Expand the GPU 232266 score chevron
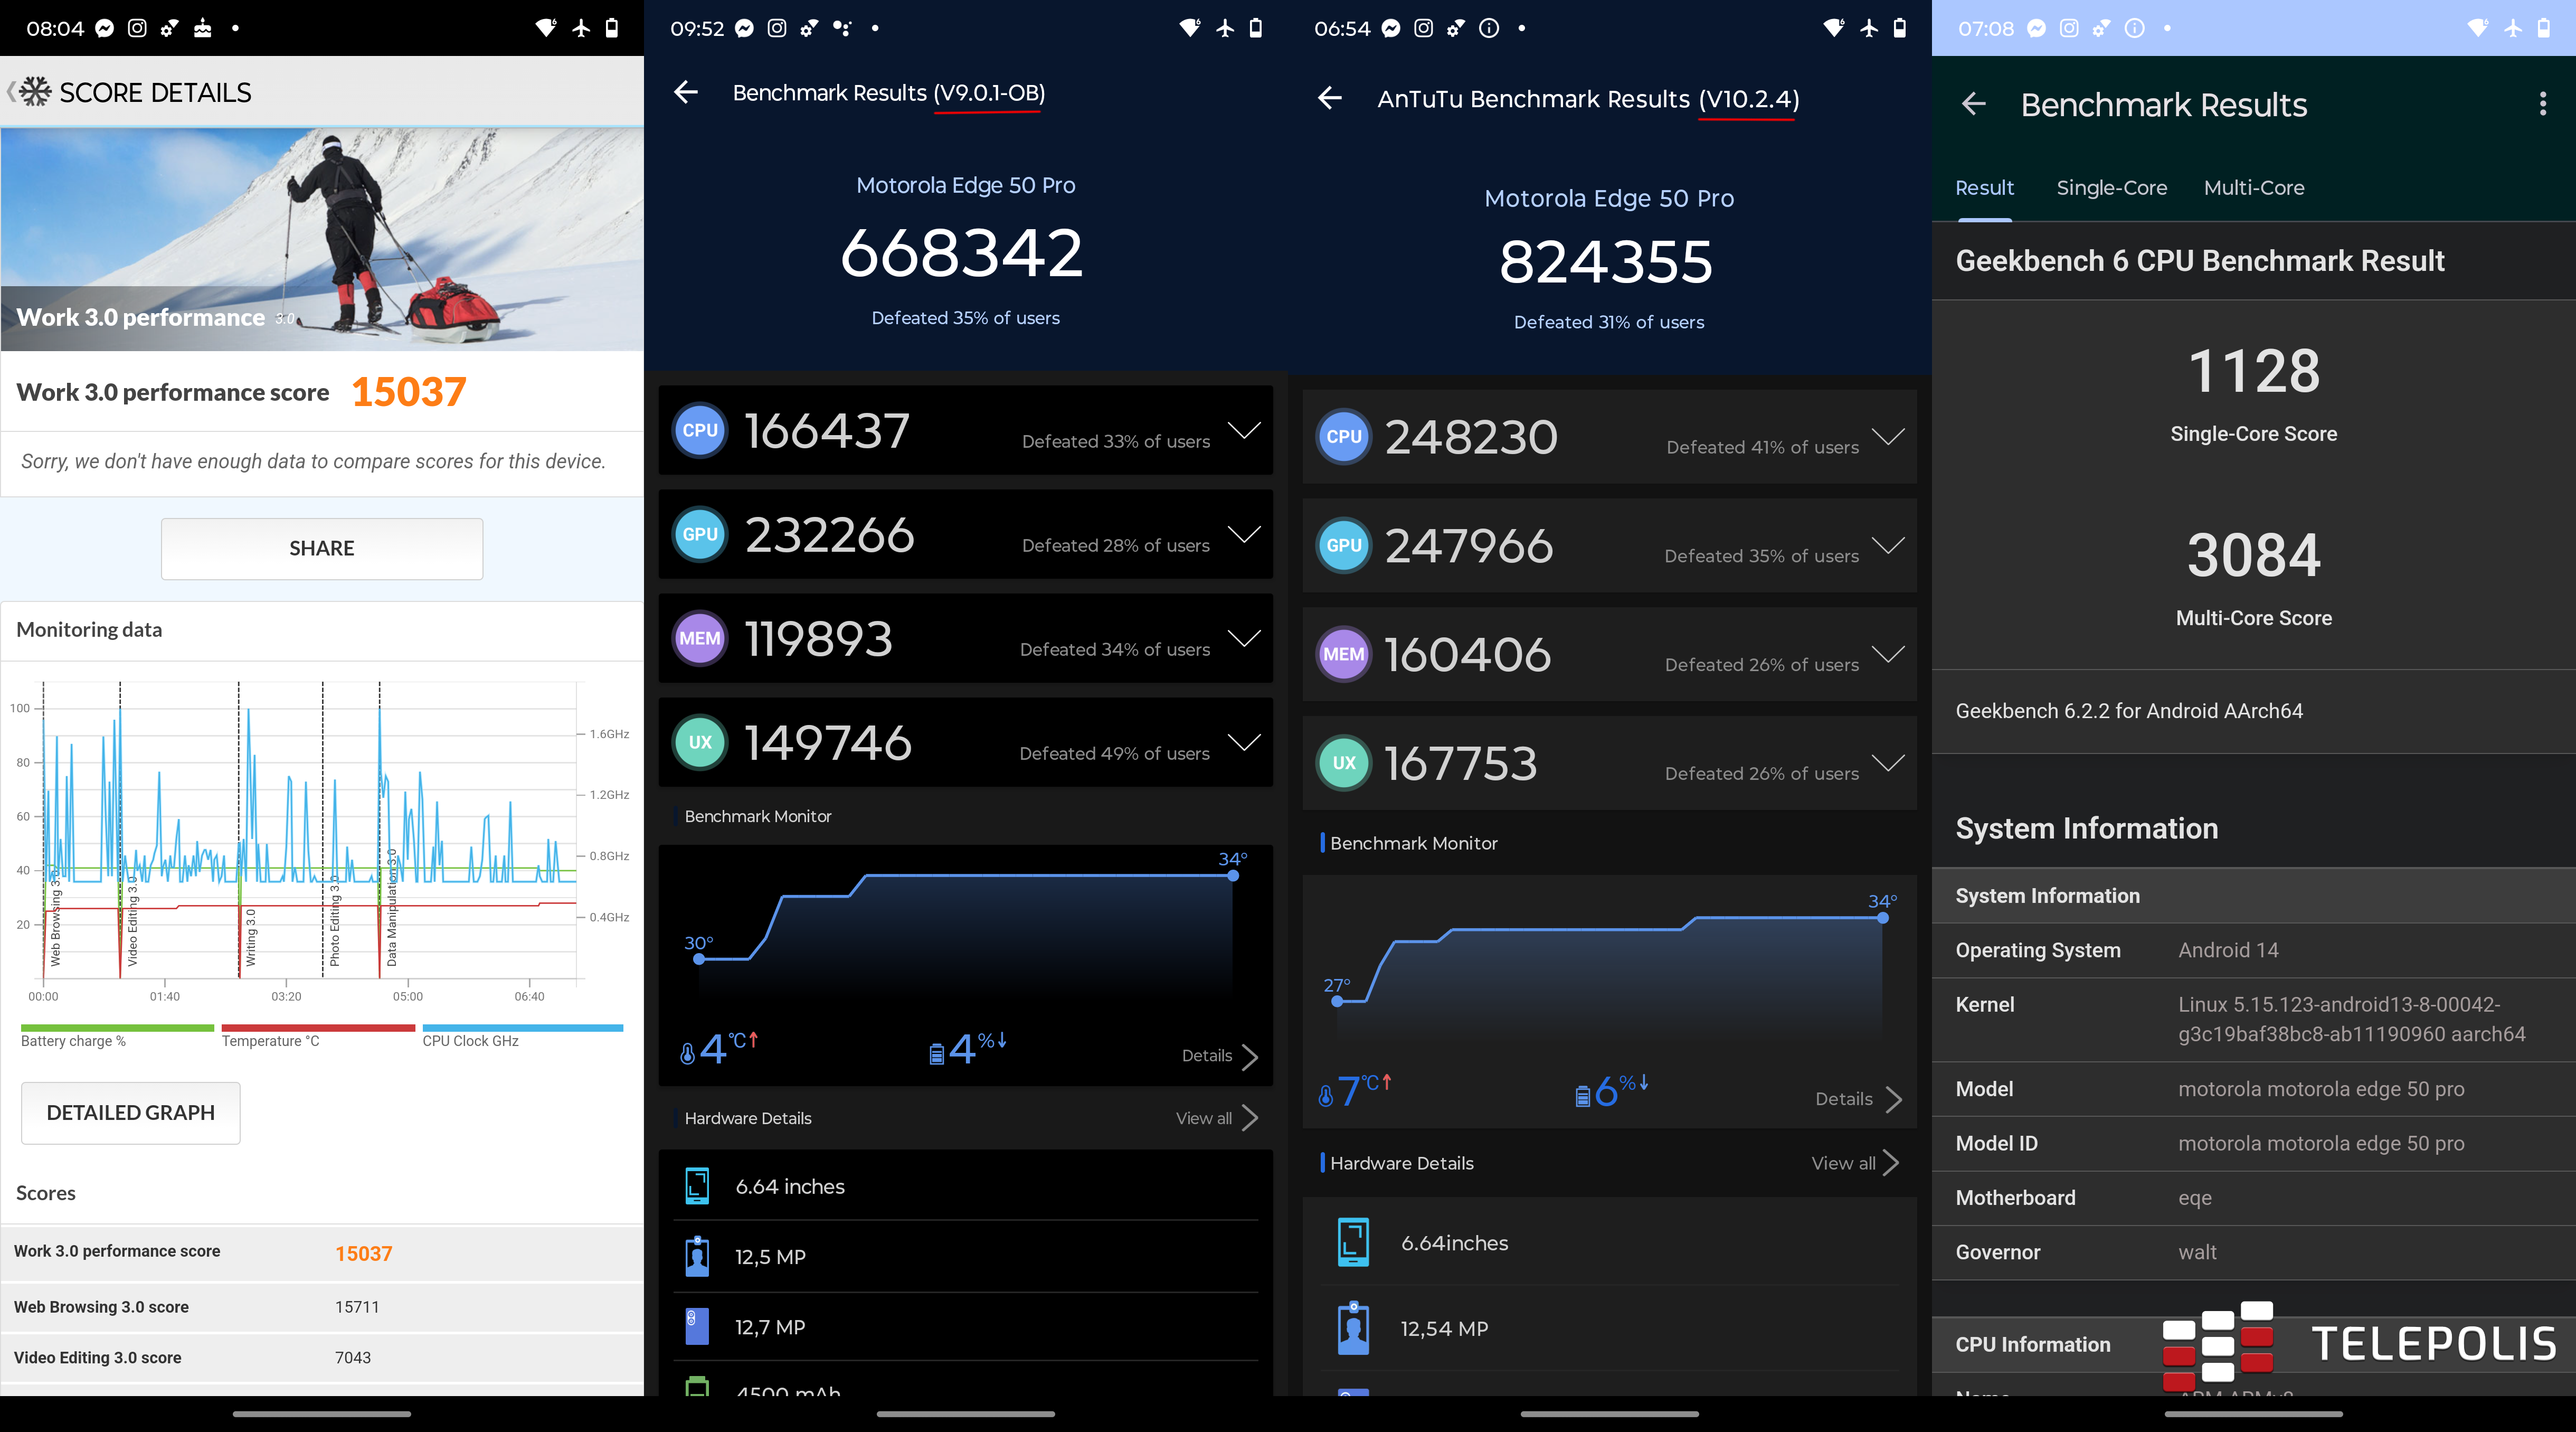 [1244, 534]
